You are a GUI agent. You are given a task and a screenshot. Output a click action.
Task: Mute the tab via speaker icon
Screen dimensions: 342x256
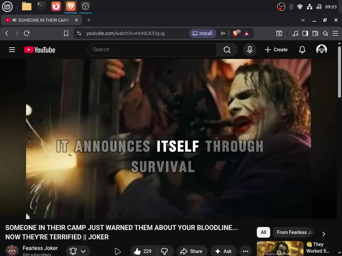click(14, 20)
